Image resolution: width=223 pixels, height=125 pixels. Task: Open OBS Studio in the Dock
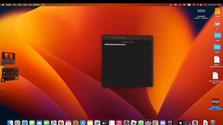pos(188,123)
